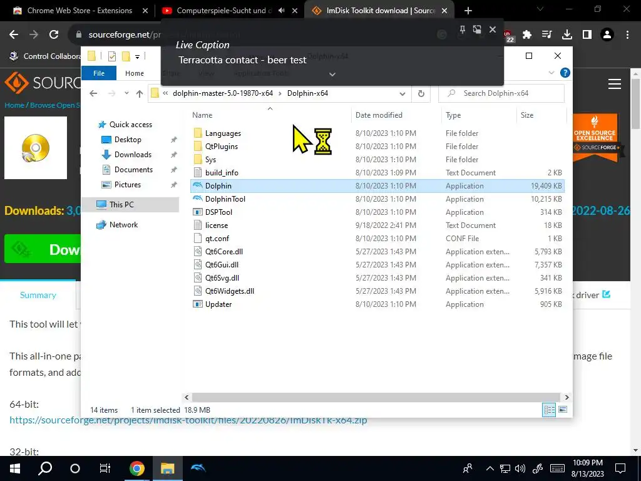Open Documents in Quick access
This screenshot has width=641, height=481.
[x=133, y=170]
